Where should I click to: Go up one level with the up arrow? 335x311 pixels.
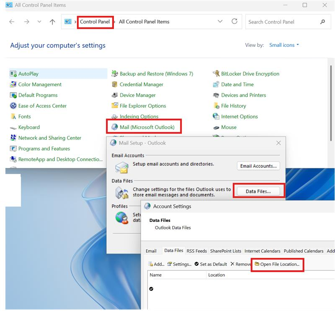(52, 22)
